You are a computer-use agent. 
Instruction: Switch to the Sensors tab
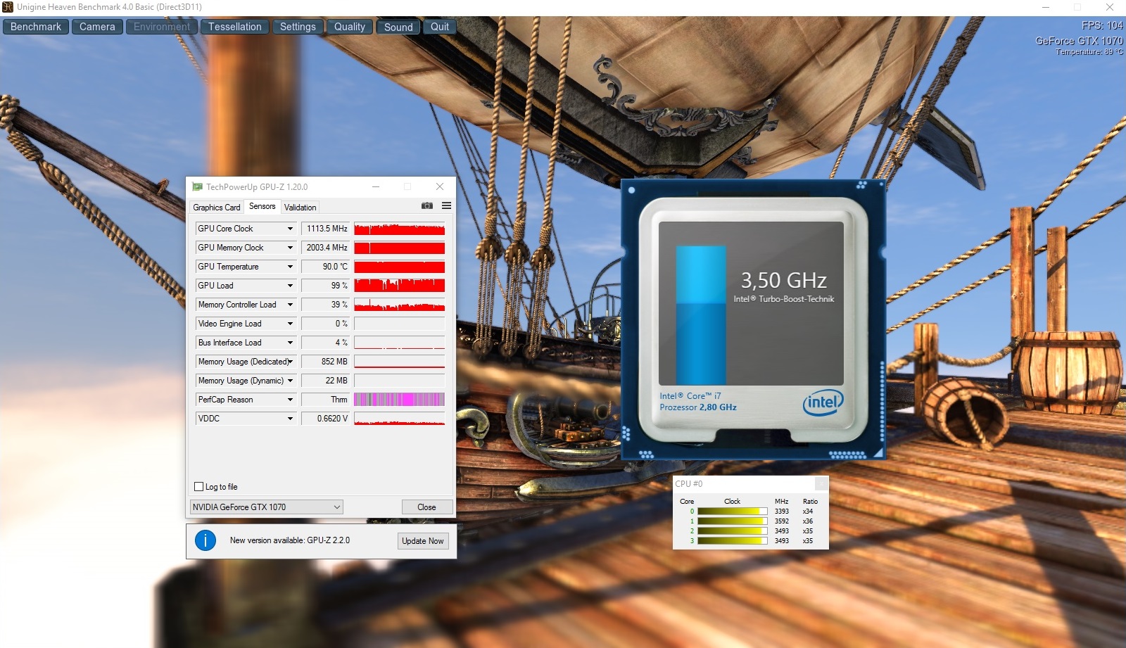click(x=262, y=206)
